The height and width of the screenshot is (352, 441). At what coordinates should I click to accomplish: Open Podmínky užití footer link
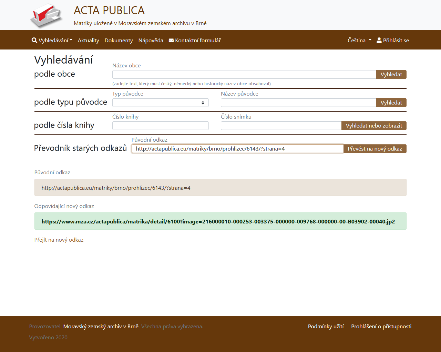tap(326, 327)
